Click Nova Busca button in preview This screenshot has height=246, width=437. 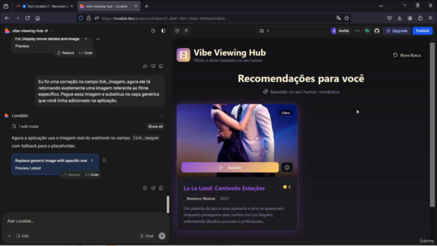point(407,55)
